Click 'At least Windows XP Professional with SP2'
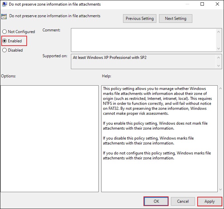The width and height of the screenshot is (224, 209). click(x=110, y=58)
